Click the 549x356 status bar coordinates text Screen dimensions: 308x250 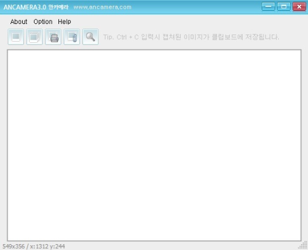[33, 246]
